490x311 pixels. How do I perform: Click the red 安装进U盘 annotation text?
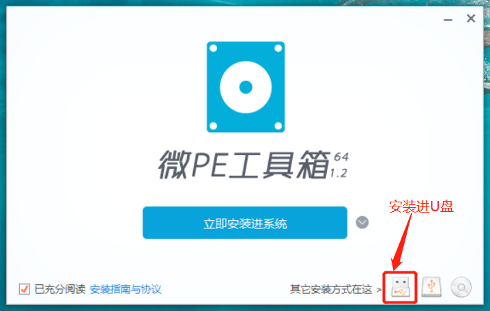click(x=421, y=206)
